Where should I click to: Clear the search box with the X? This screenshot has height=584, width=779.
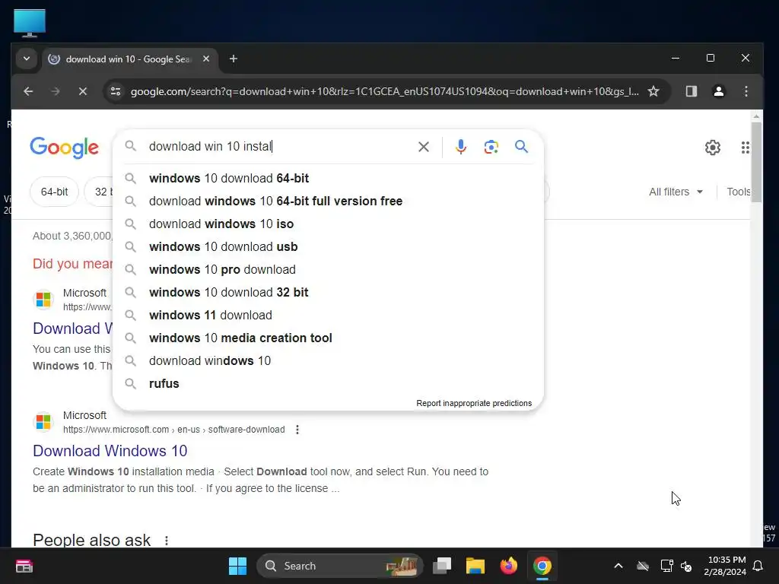coord(423,147)
